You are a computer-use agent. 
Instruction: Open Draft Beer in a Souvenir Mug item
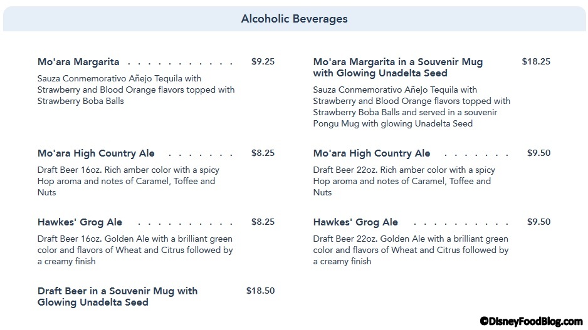pos(117,297)
